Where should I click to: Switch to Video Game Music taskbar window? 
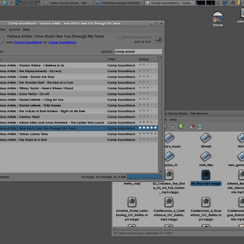pos(68,3)
